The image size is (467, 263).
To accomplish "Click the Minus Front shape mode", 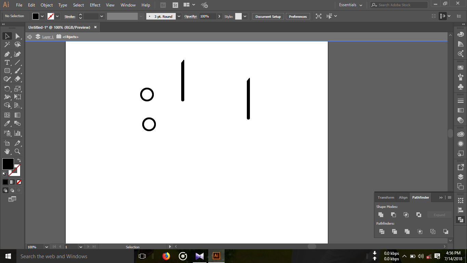I will click(x=393, y=215).
